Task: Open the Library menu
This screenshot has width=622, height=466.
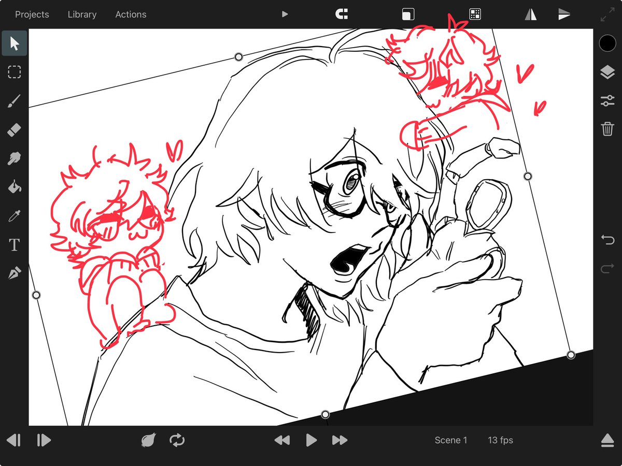Action: pyautogui.click(x=82, y=14)
